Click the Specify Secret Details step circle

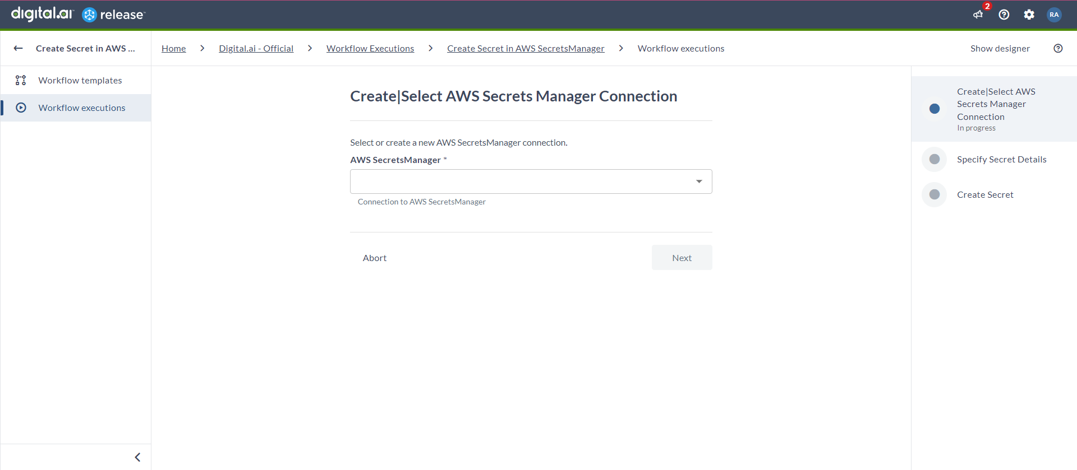935,159
